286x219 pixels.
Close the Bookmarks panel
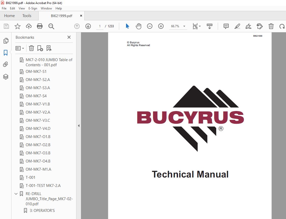click(x=69, y=37)
